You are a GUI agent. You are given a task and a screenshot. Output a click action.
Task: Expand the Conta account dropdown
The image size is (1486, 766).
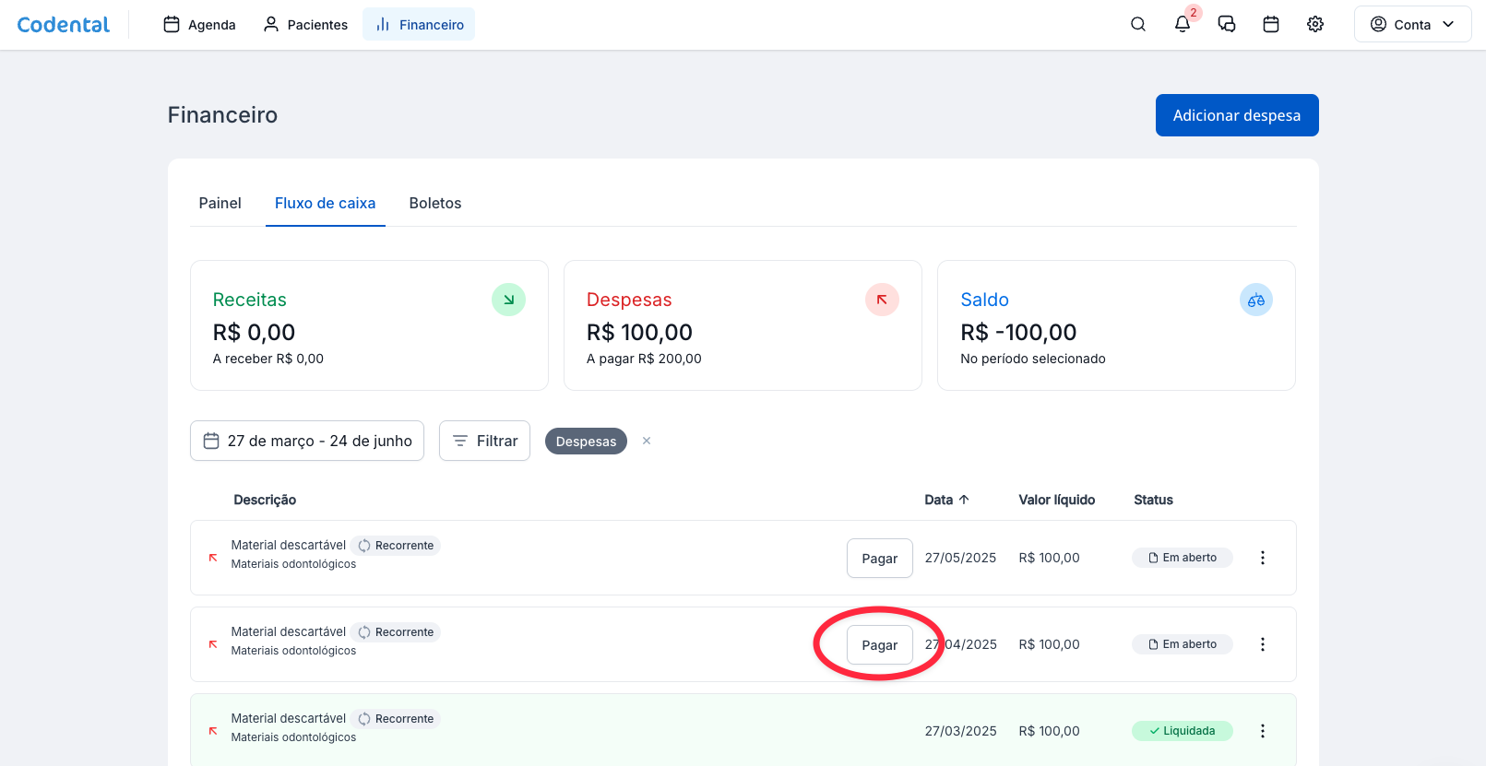(x=1412, y=25)
